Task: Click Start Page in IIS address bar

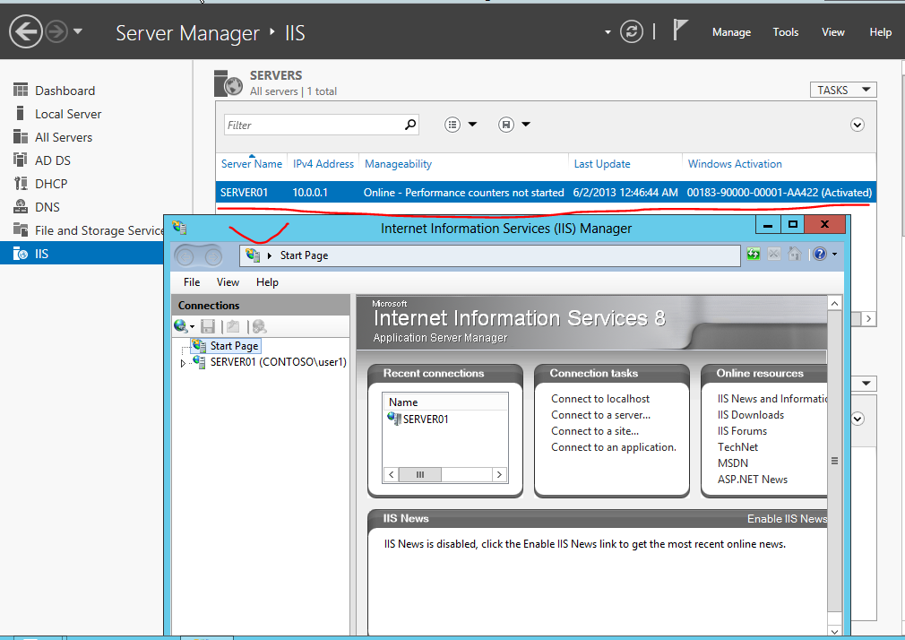Action: tap(304, 255)
